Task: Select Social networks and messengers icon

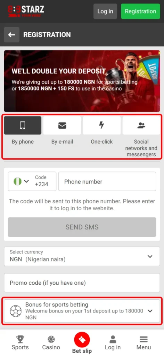Action: [x=141, y=125]
